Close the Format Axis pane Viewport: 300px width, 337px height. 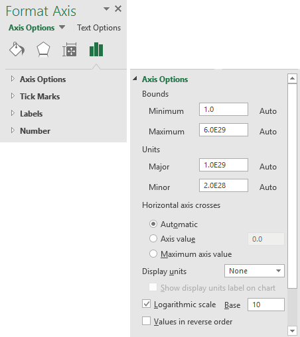(x=118, y=9)
